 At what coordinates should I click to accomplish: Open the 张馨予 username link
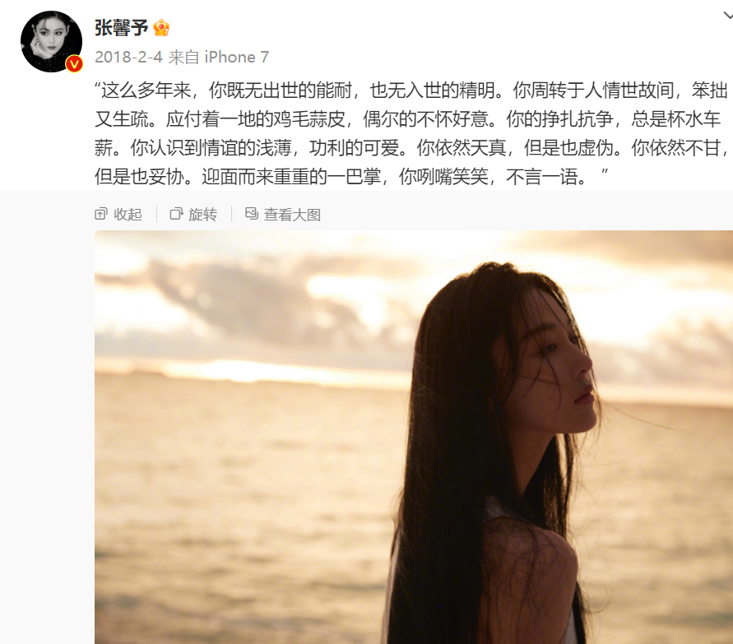point(122,28)
